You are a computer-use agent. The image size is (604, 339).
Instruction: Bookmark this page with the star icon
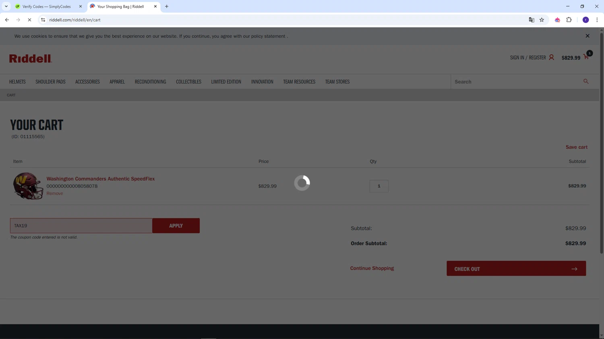coord(542,20)
